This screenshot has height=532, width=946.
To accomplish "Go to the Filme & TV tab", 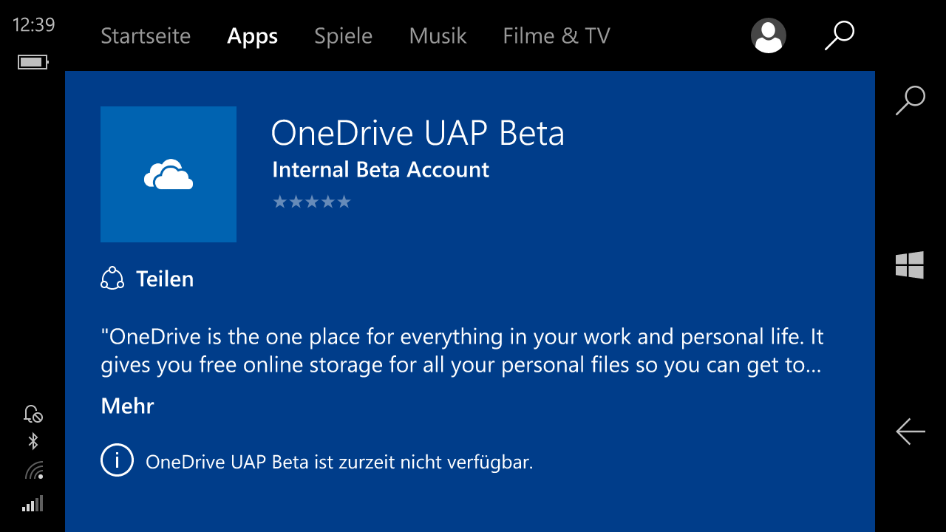I will click(557, 35).
